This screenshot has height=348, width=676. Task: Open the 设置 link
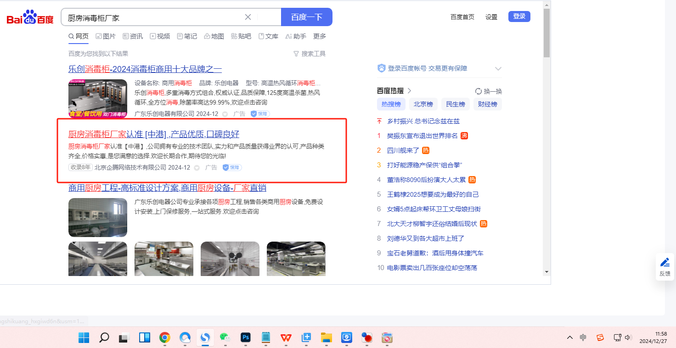pyautogui.click(x=491, y=17)
